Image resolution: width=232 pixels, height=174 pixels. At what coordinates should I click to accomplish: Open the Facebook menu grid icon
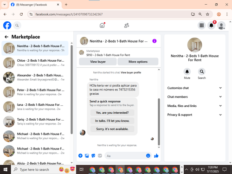(201, 26)
